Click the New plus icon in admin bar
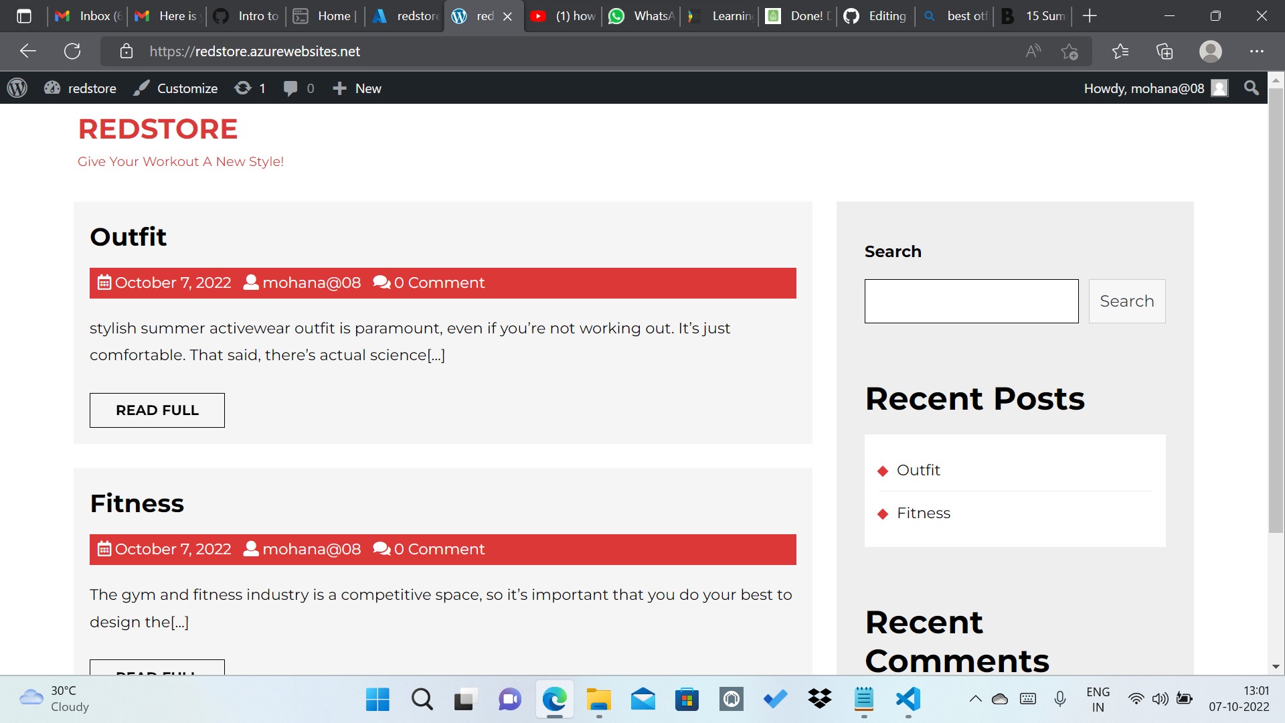Image resolution: width=1285 pixels, height=723 pixels. tap(341, 88)
